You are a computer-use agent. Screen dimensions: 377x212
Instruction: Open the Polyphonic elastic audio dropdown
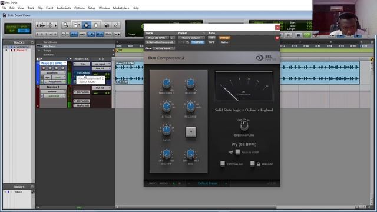(55, 82)
